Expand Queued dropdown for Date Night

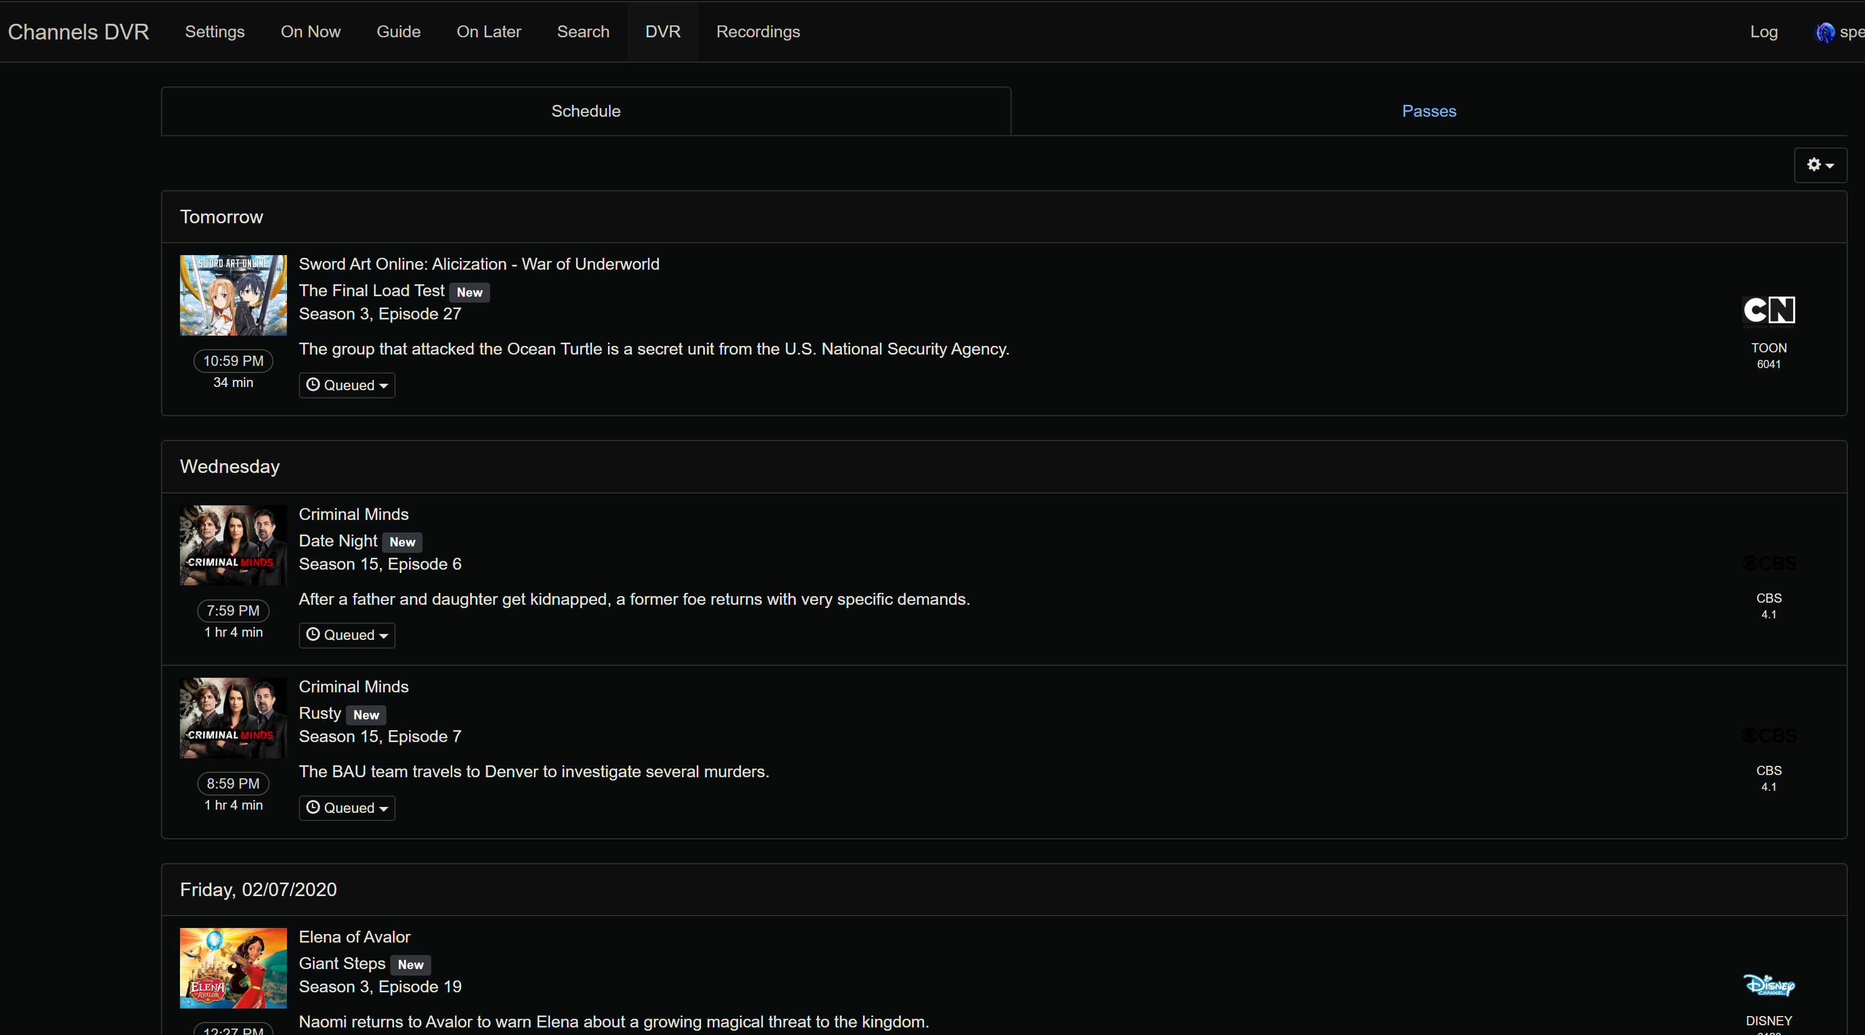pos(347,635)
